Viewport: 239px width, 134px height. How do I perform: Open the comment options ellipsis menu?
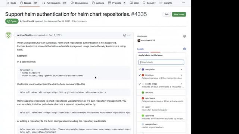click(128, 35)
